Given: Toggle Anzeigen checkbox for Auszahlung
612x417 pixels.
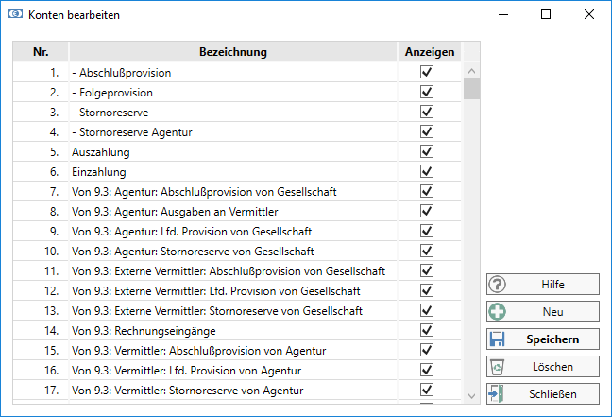Looking at the screenshot, I should point(427,152).
